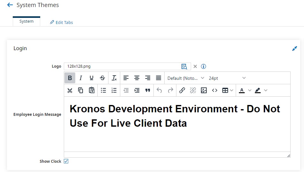Open the font family dropdown
The width and height of the screenshot is (304, 172).
coord(186,78)
